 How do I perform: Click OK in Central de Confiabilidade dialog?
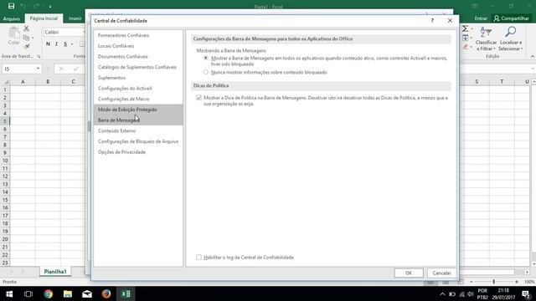[409, 273]
